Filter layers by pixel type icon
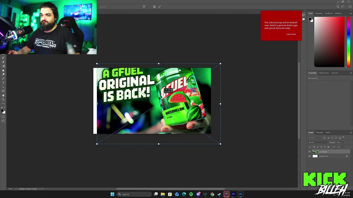Screen dimensions: 353x198 click(x=325, y=138)
